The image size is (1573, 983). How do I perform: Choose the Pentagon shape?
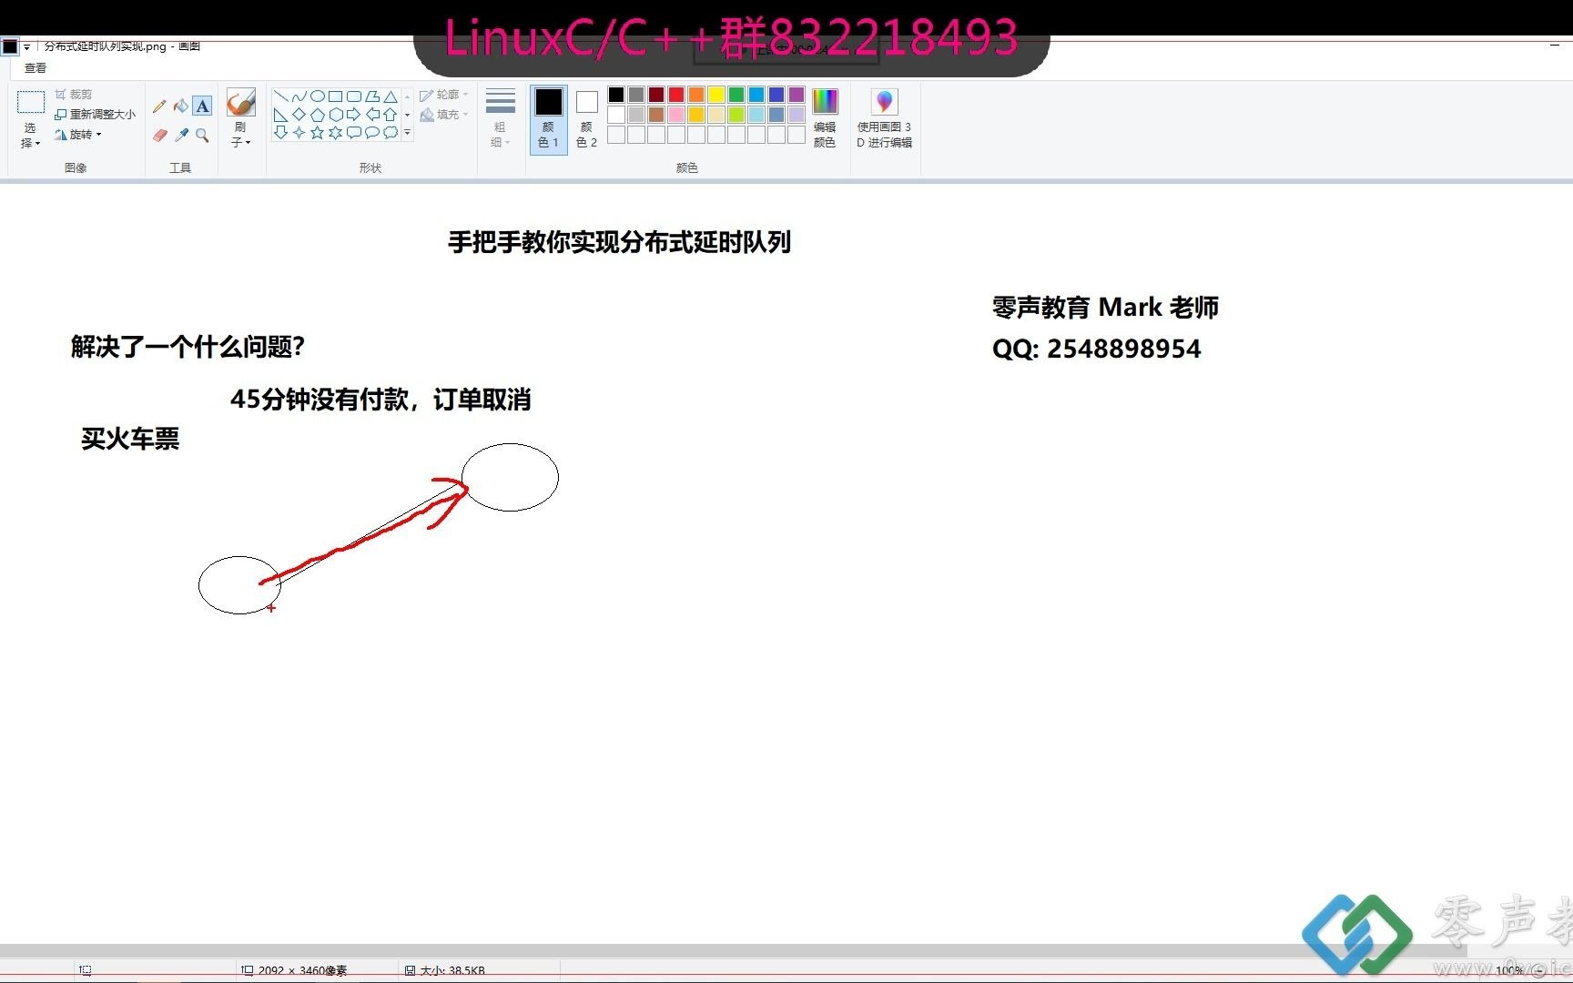point(318,114)
